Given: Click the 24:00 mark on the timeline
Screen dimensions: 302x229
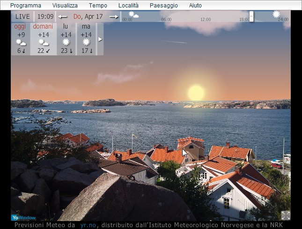Looking at the screenshot, I should pos(283,20).
